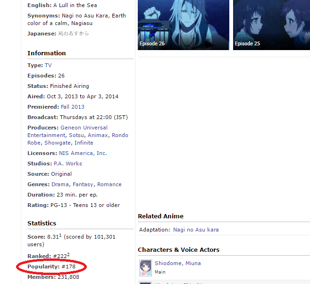Click the score footnote superscript 1
The height and width of the screenshot is (284, 310).
click(x=60, y=235)
